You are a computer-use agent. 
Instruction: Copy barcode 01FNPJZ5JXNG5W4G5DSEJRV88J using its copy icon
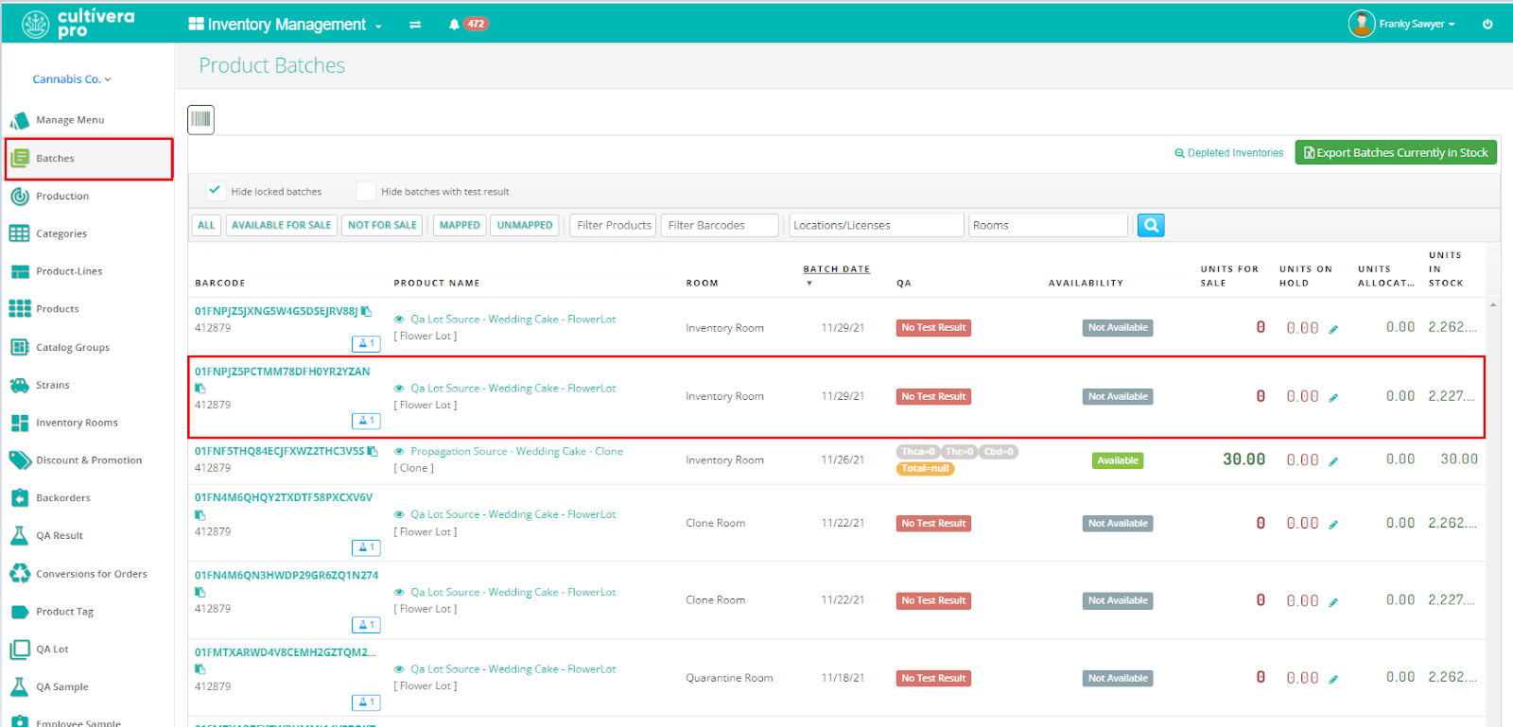(366, 311)
